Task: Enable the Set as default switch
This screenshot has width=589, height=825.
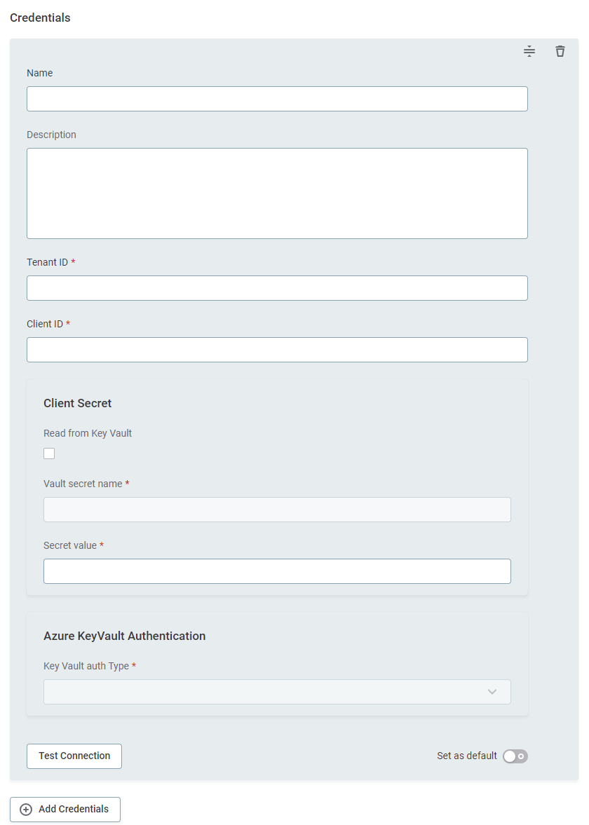Action: (x=515, y=756)
